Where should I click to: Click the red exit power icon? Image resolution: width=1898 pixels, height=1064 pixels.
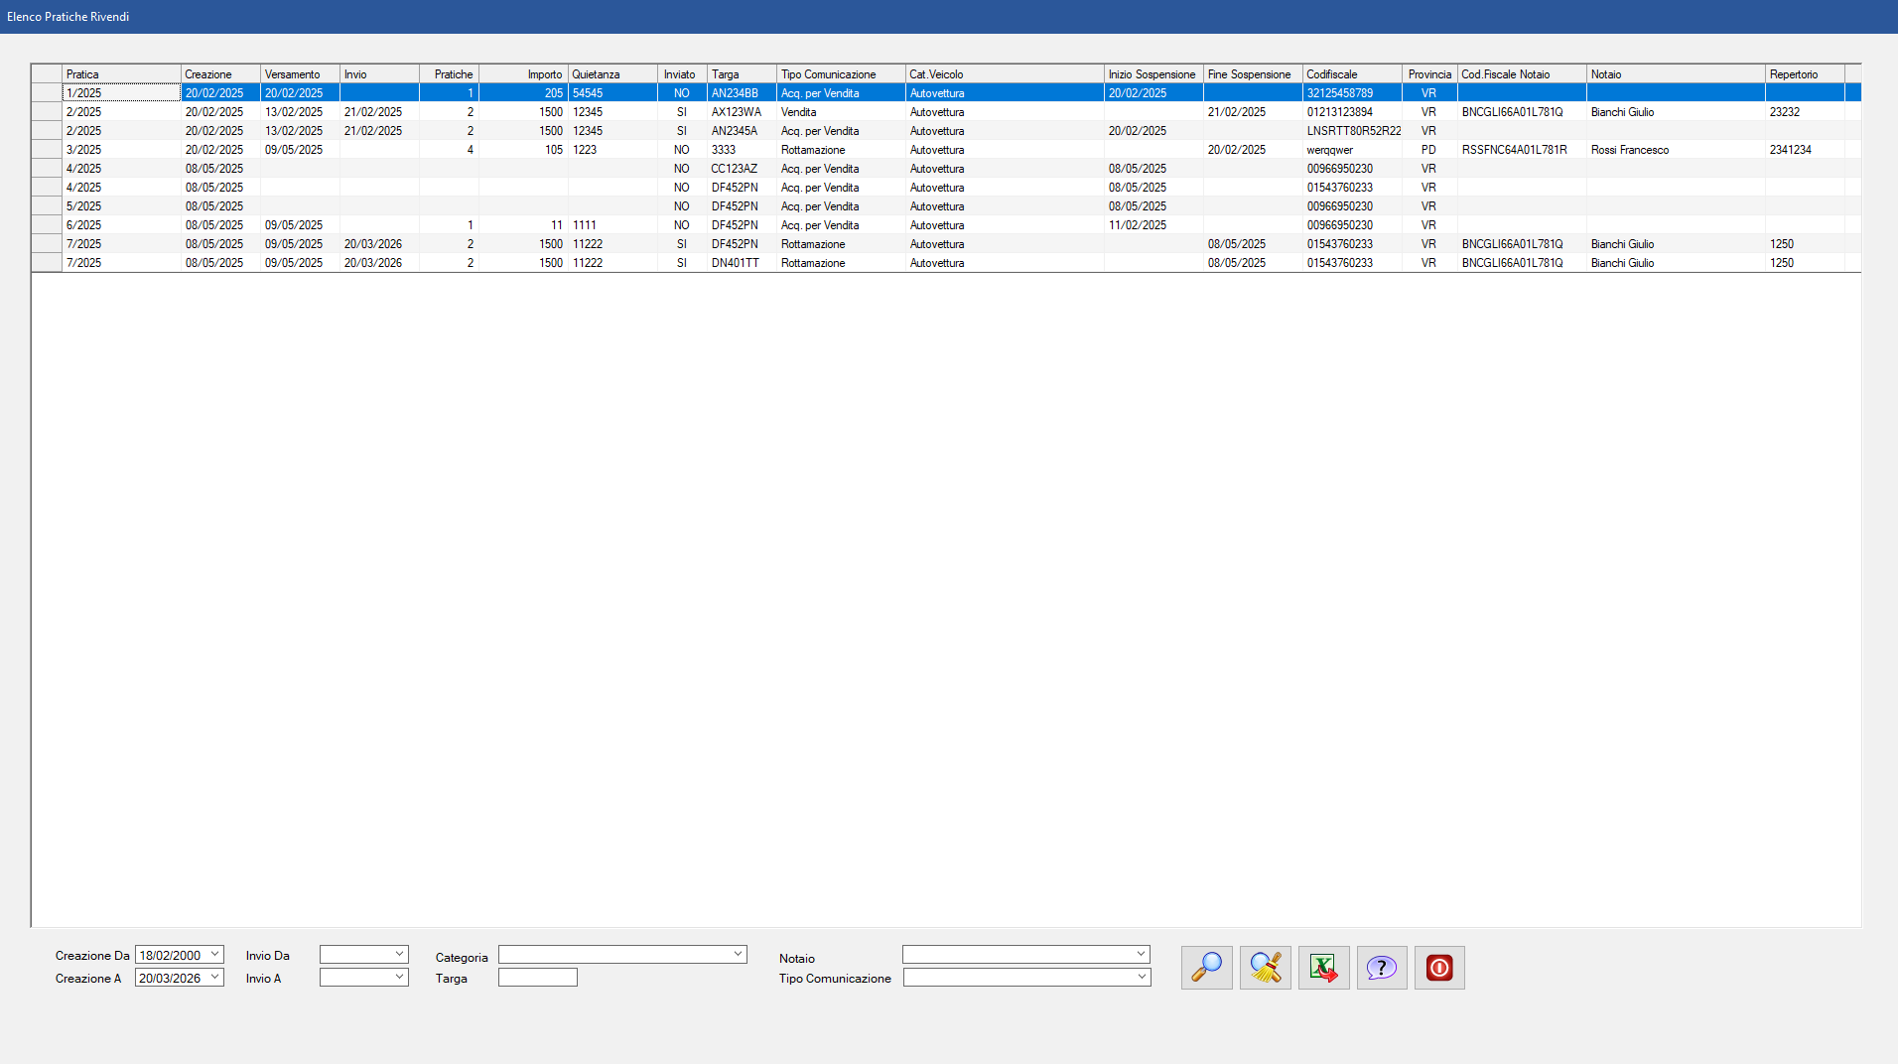tap(1439, 967)
